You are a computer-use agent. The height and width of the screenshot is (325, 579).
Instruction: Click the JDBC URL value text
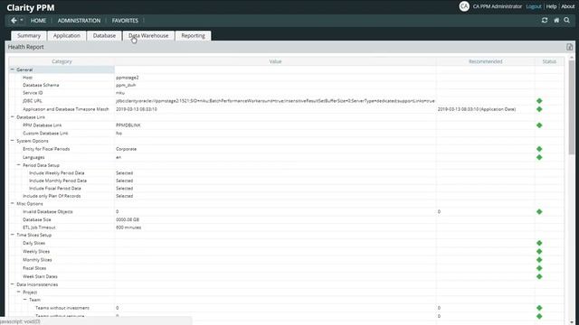pyautogui.click(x=275, y=100)
